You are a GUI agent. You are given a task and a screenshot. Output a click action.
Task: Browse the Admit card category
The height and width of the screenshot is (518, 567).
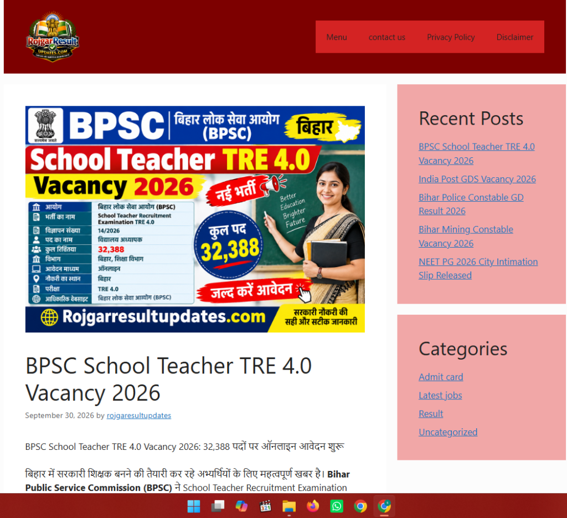point(441,377)
